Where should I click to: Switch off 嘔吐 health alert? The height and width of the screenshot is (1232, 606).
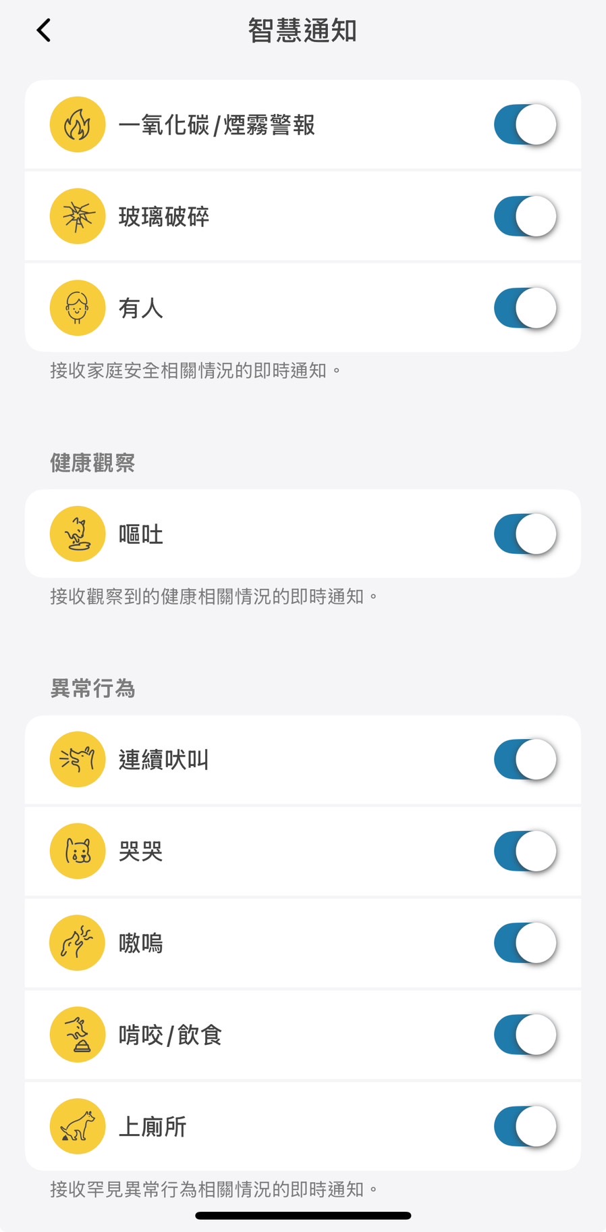tap(525, 534)
